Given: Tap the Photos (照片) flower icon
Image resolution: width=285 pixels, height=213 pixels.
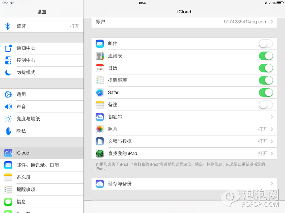Looking at the screenshot, I should (x=100, y=129).
